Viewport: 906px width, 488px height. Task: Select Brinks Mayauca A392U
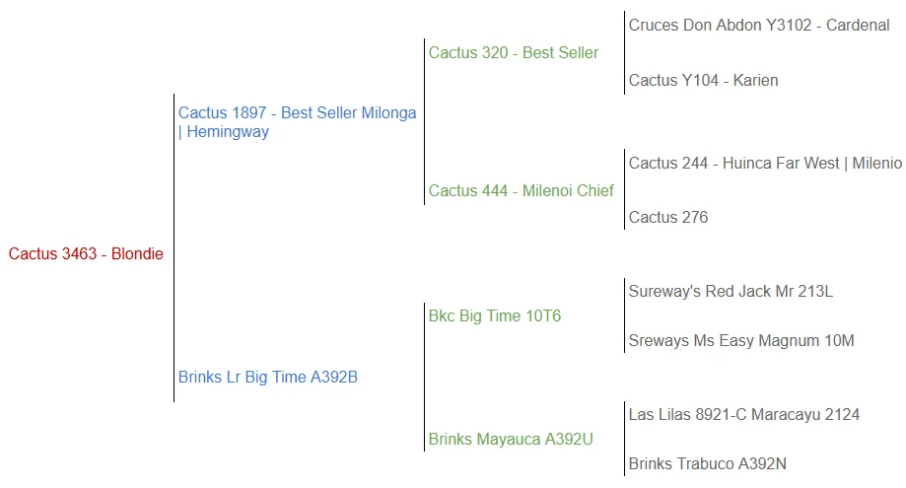[x=511, y=440]
